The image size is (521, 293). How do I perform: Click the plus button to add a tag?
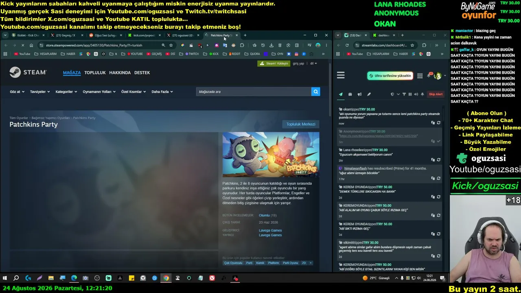coord(311,263)
